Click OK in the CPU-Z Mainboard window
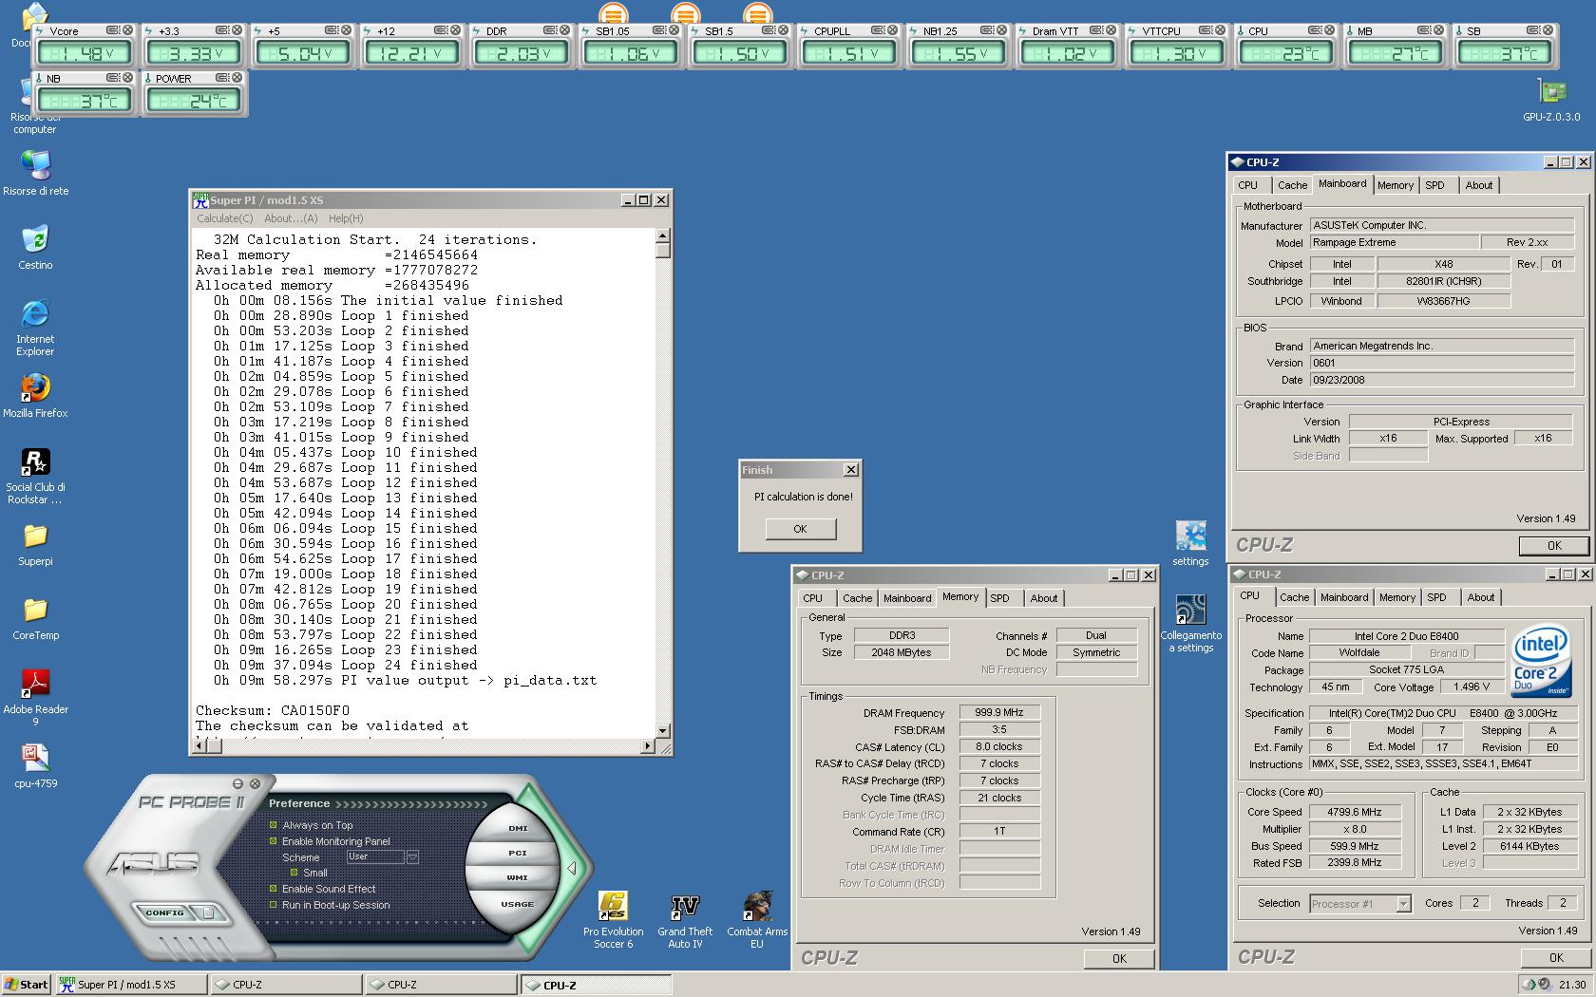This screenshot has height=997, width=1596. [x=1554, y=545]
